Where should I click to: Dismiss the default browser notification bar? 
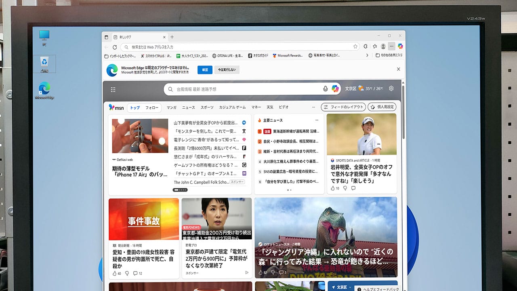tap(398, 69)
